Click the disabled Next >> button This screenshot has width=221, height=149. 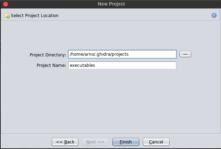point(95,142)
